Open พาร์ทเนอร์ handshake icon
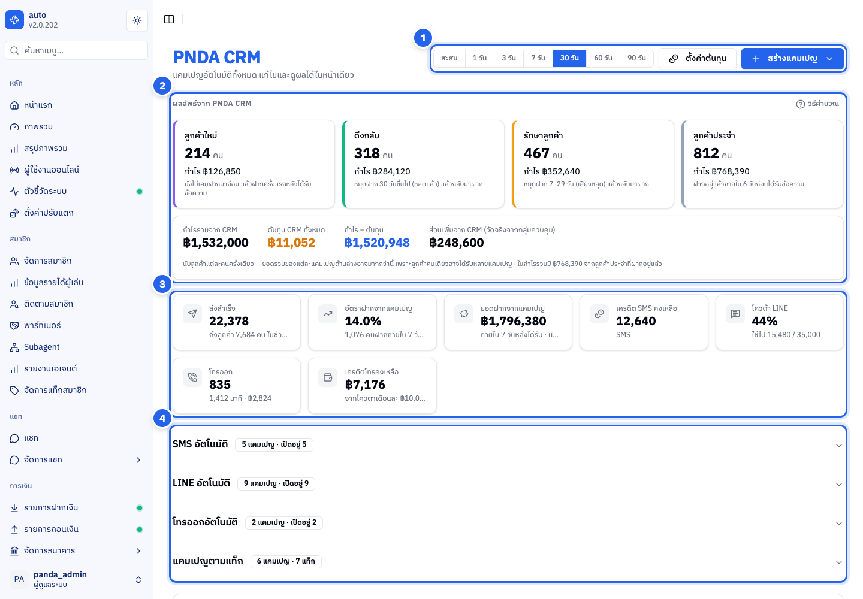Image resolution: width=863 pixels, height=599 pixels. (14, 326)
